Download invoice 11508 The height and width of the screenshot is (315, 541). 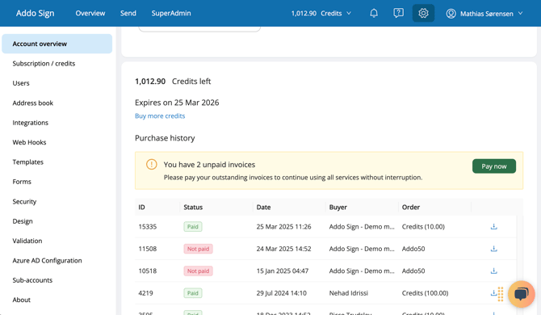(x=493, y=249)
